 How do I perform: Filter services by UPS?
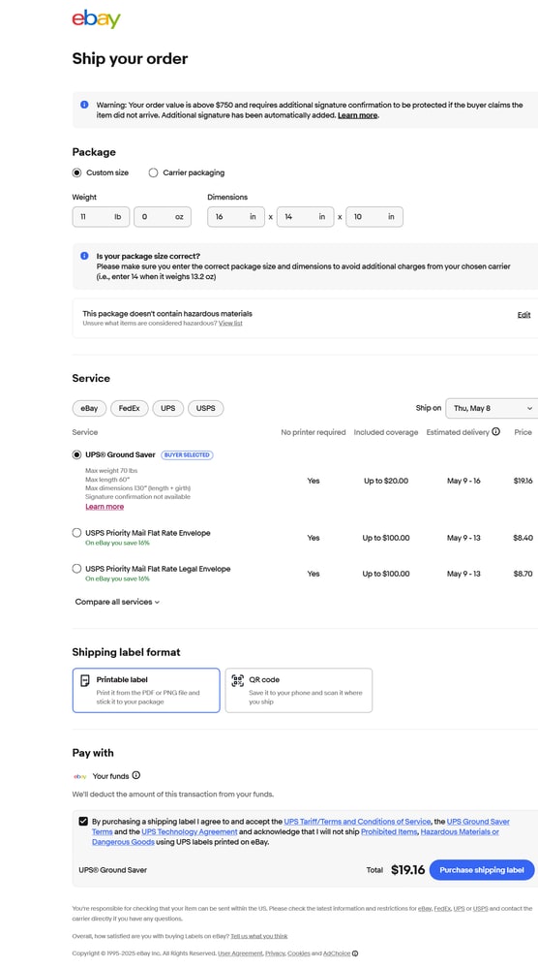[168, 408]
